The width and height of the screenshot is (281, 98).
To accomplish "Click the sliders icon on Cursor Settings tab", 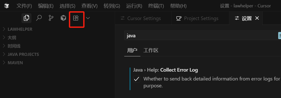I will click(x=122, y=18).
